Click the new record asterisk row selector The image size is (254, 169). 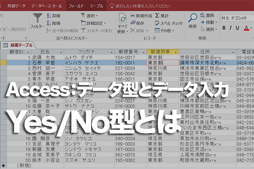[3, 166]
